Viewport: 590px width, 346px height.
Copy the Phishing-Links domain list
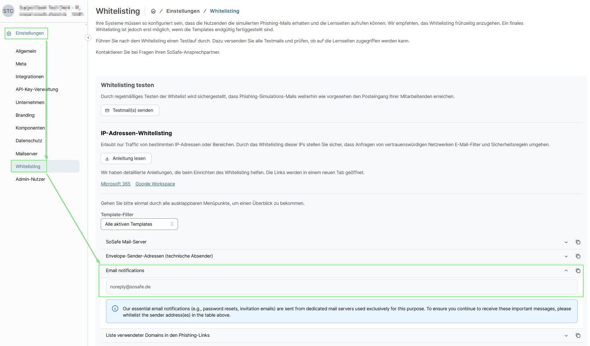[x=578, y=335]
